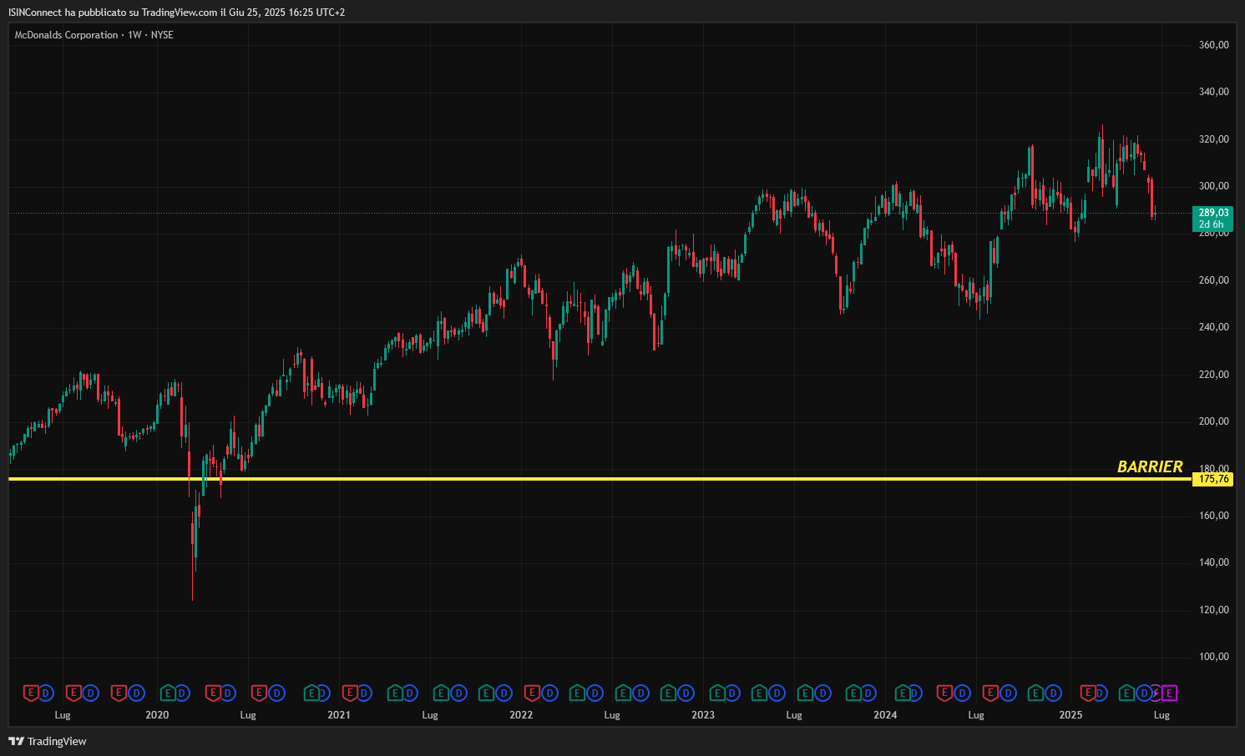Click the 220,00 price axis label
Image resolution: width=1245 pixels, height=756 pixels.
[1213, 375]
